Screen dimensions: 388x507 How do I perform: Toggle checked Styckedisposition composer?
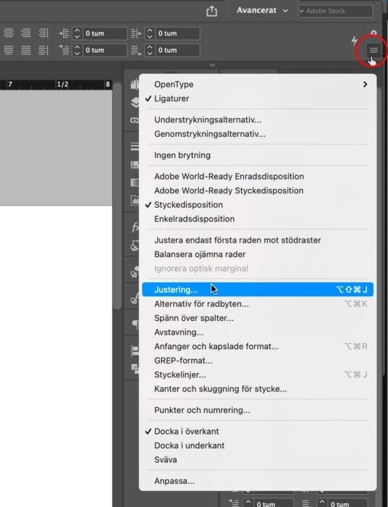pyautogui.click(x=258, y=205)
